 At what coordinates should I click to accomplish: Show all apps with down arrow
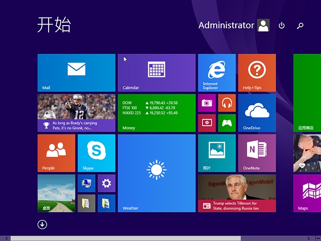(x=42, y=224)
